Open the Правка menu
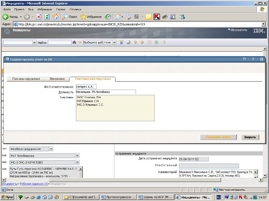 point(19,9)
